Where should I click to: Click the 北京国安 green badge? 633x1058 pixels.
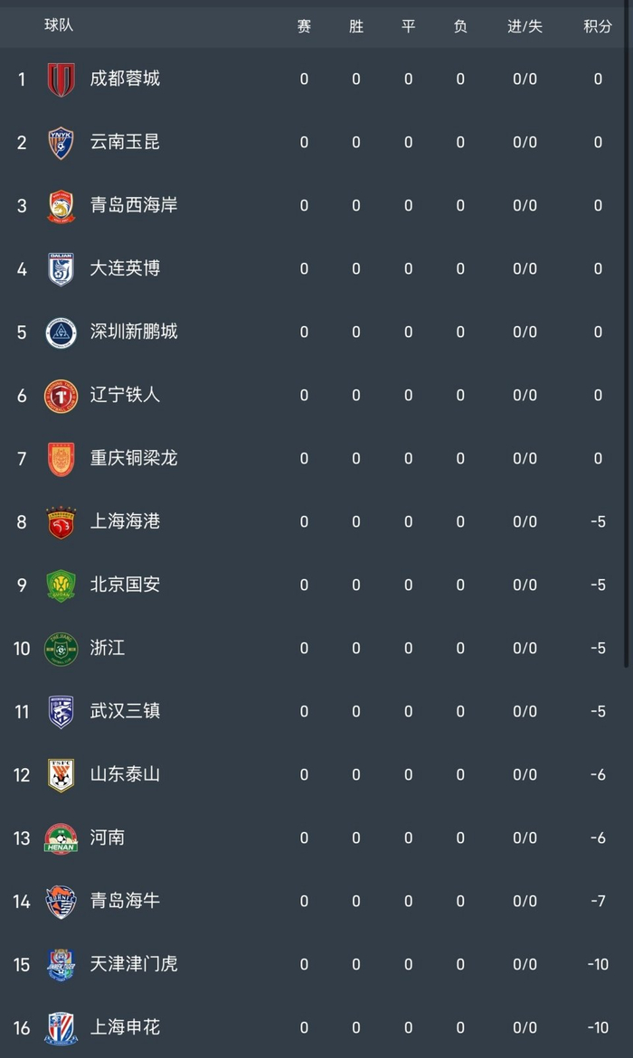click(x=61, y=585)
